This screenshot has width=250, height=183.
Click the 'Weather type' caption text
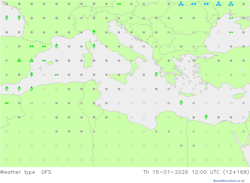pos(17,172)
